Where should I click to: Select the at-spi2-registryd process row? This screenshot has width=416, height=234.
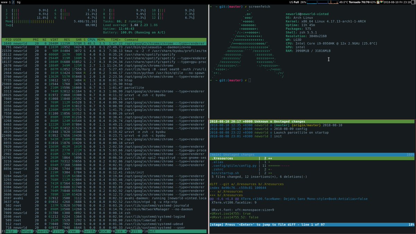click(x=104, y=158)
